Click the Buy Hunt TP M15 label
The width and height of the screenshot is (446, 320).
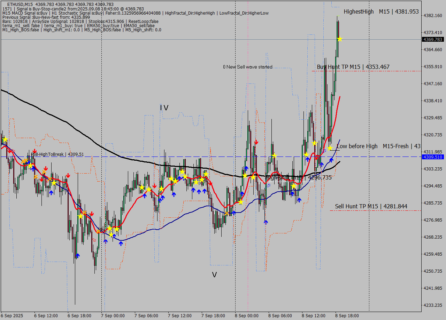click(x=353, y=67)
